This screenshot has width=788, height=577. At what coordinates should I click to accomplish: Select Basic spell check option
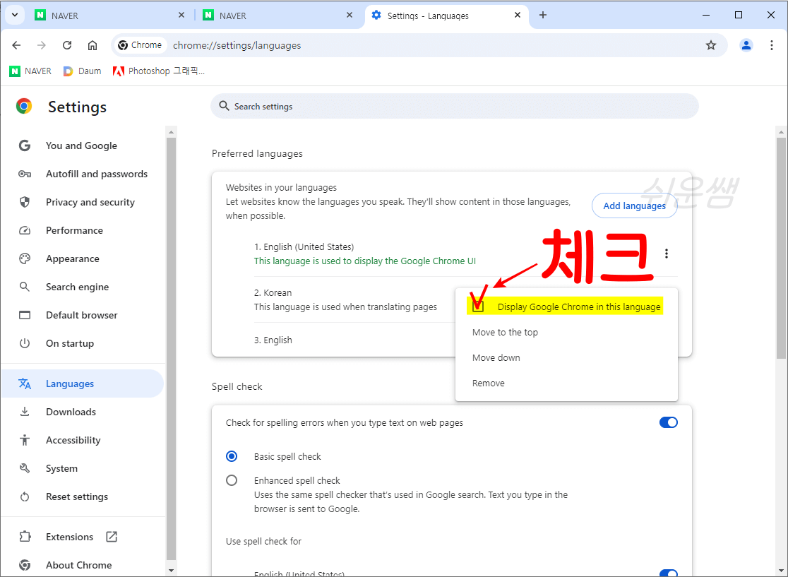[x=232, y=456]
